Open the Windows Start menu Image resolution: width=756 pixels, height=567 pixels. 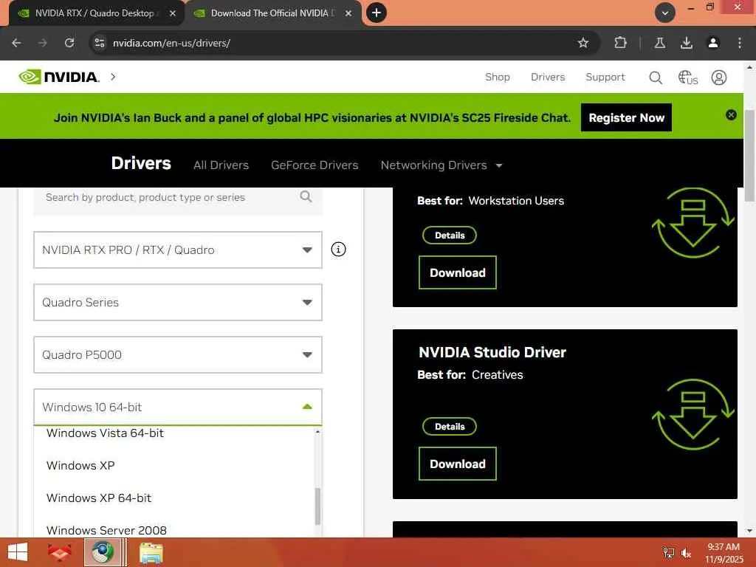coord(18,552)
